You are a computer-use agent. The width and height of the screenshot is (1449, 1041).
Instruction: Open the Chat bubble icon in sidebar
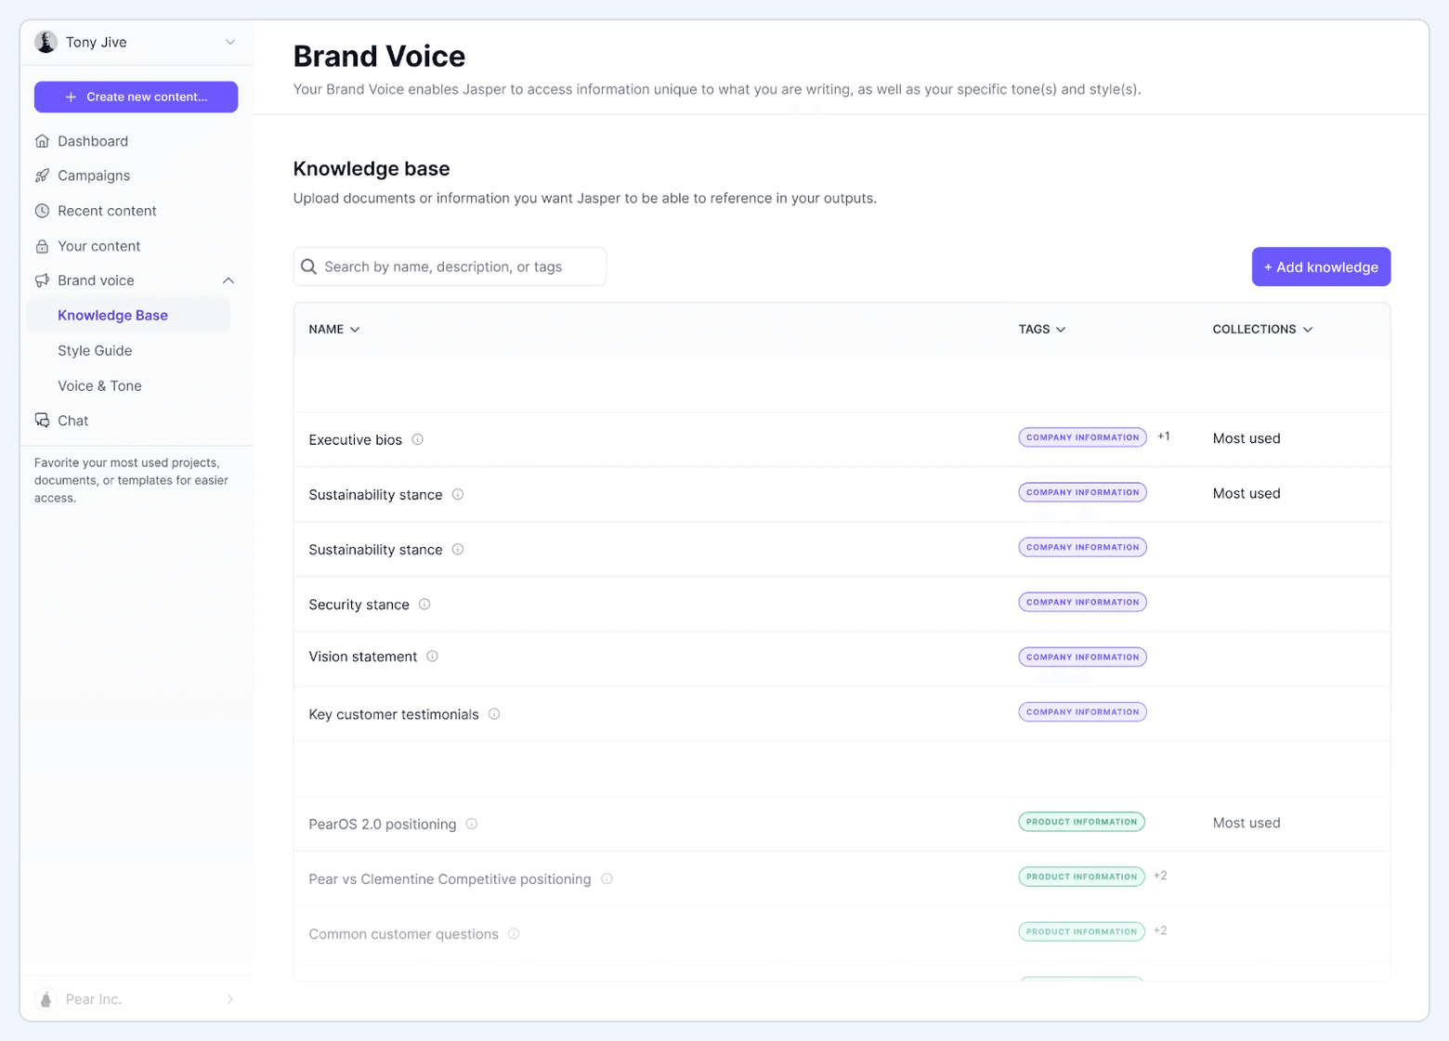[43, 420]
